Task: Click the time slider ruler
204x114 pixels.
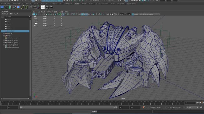Action: pos(93,103)
